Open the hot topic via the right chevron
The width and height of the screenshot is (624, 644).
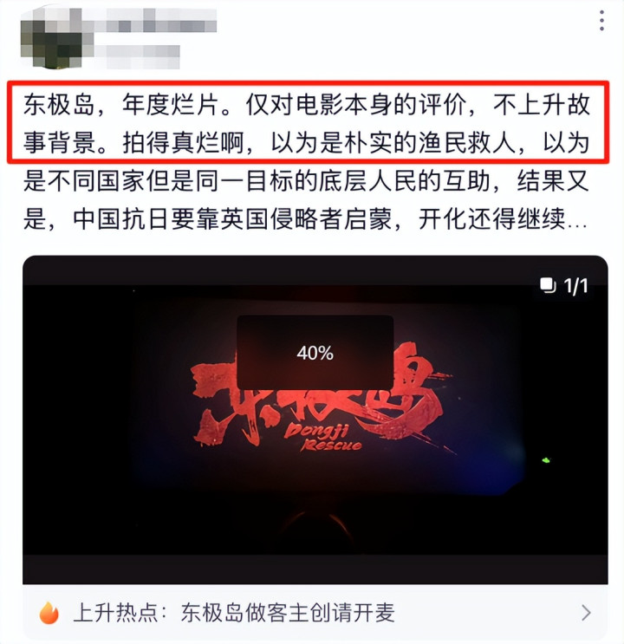point(587,613)
